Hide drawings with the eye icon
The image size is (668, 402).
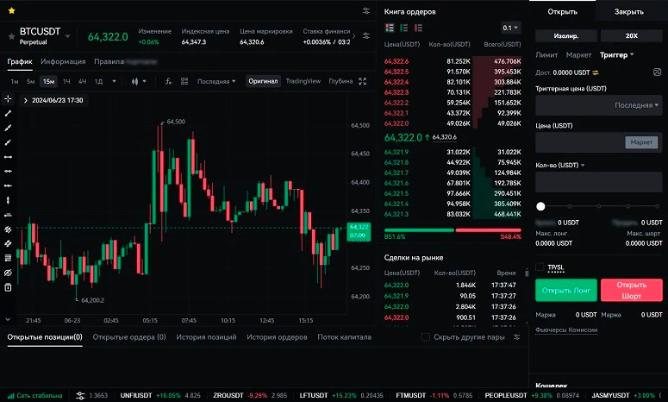click(x=8, y=273)
